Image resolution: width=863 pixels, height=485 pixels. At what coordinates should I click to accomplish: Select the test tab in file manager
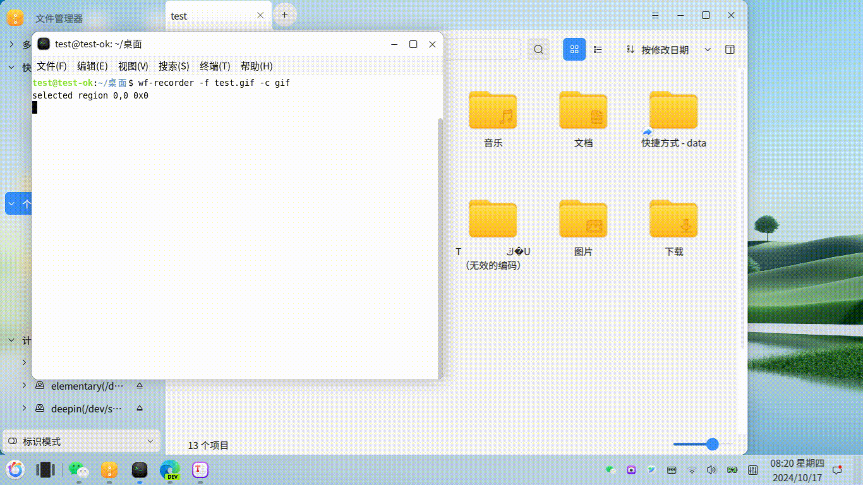(219, 16)
